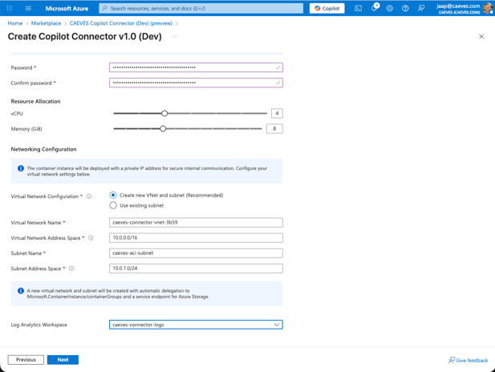Click the Next button
This screenshot has height=372, width=495.
click(63, 360)
